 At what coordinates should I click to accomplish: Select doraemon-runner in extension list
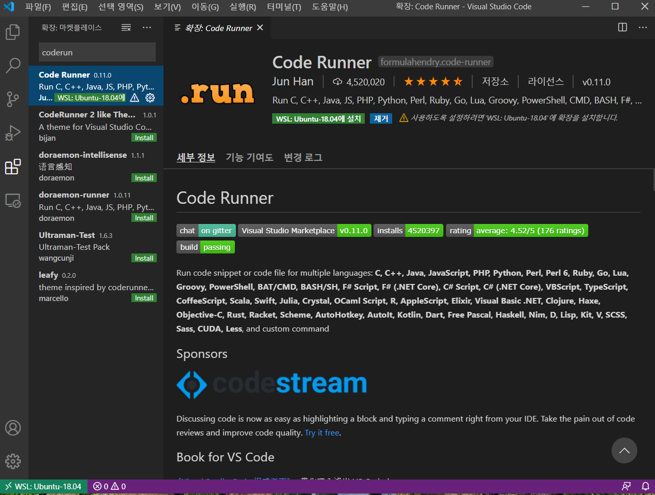pos(96,206)
